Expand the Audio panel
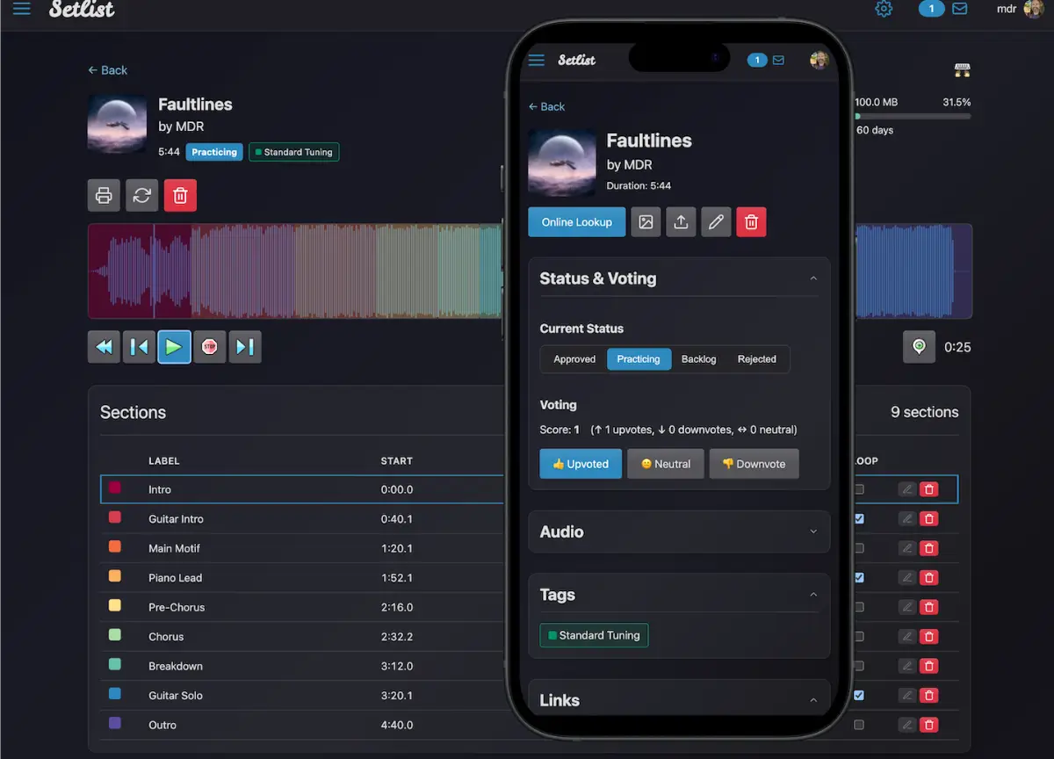 [x=813, y=531]
